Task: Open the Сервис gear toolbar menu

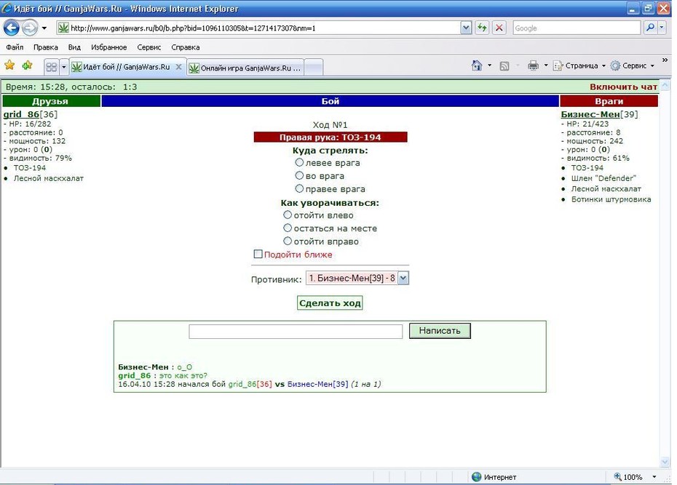Action: coord(633,65)
